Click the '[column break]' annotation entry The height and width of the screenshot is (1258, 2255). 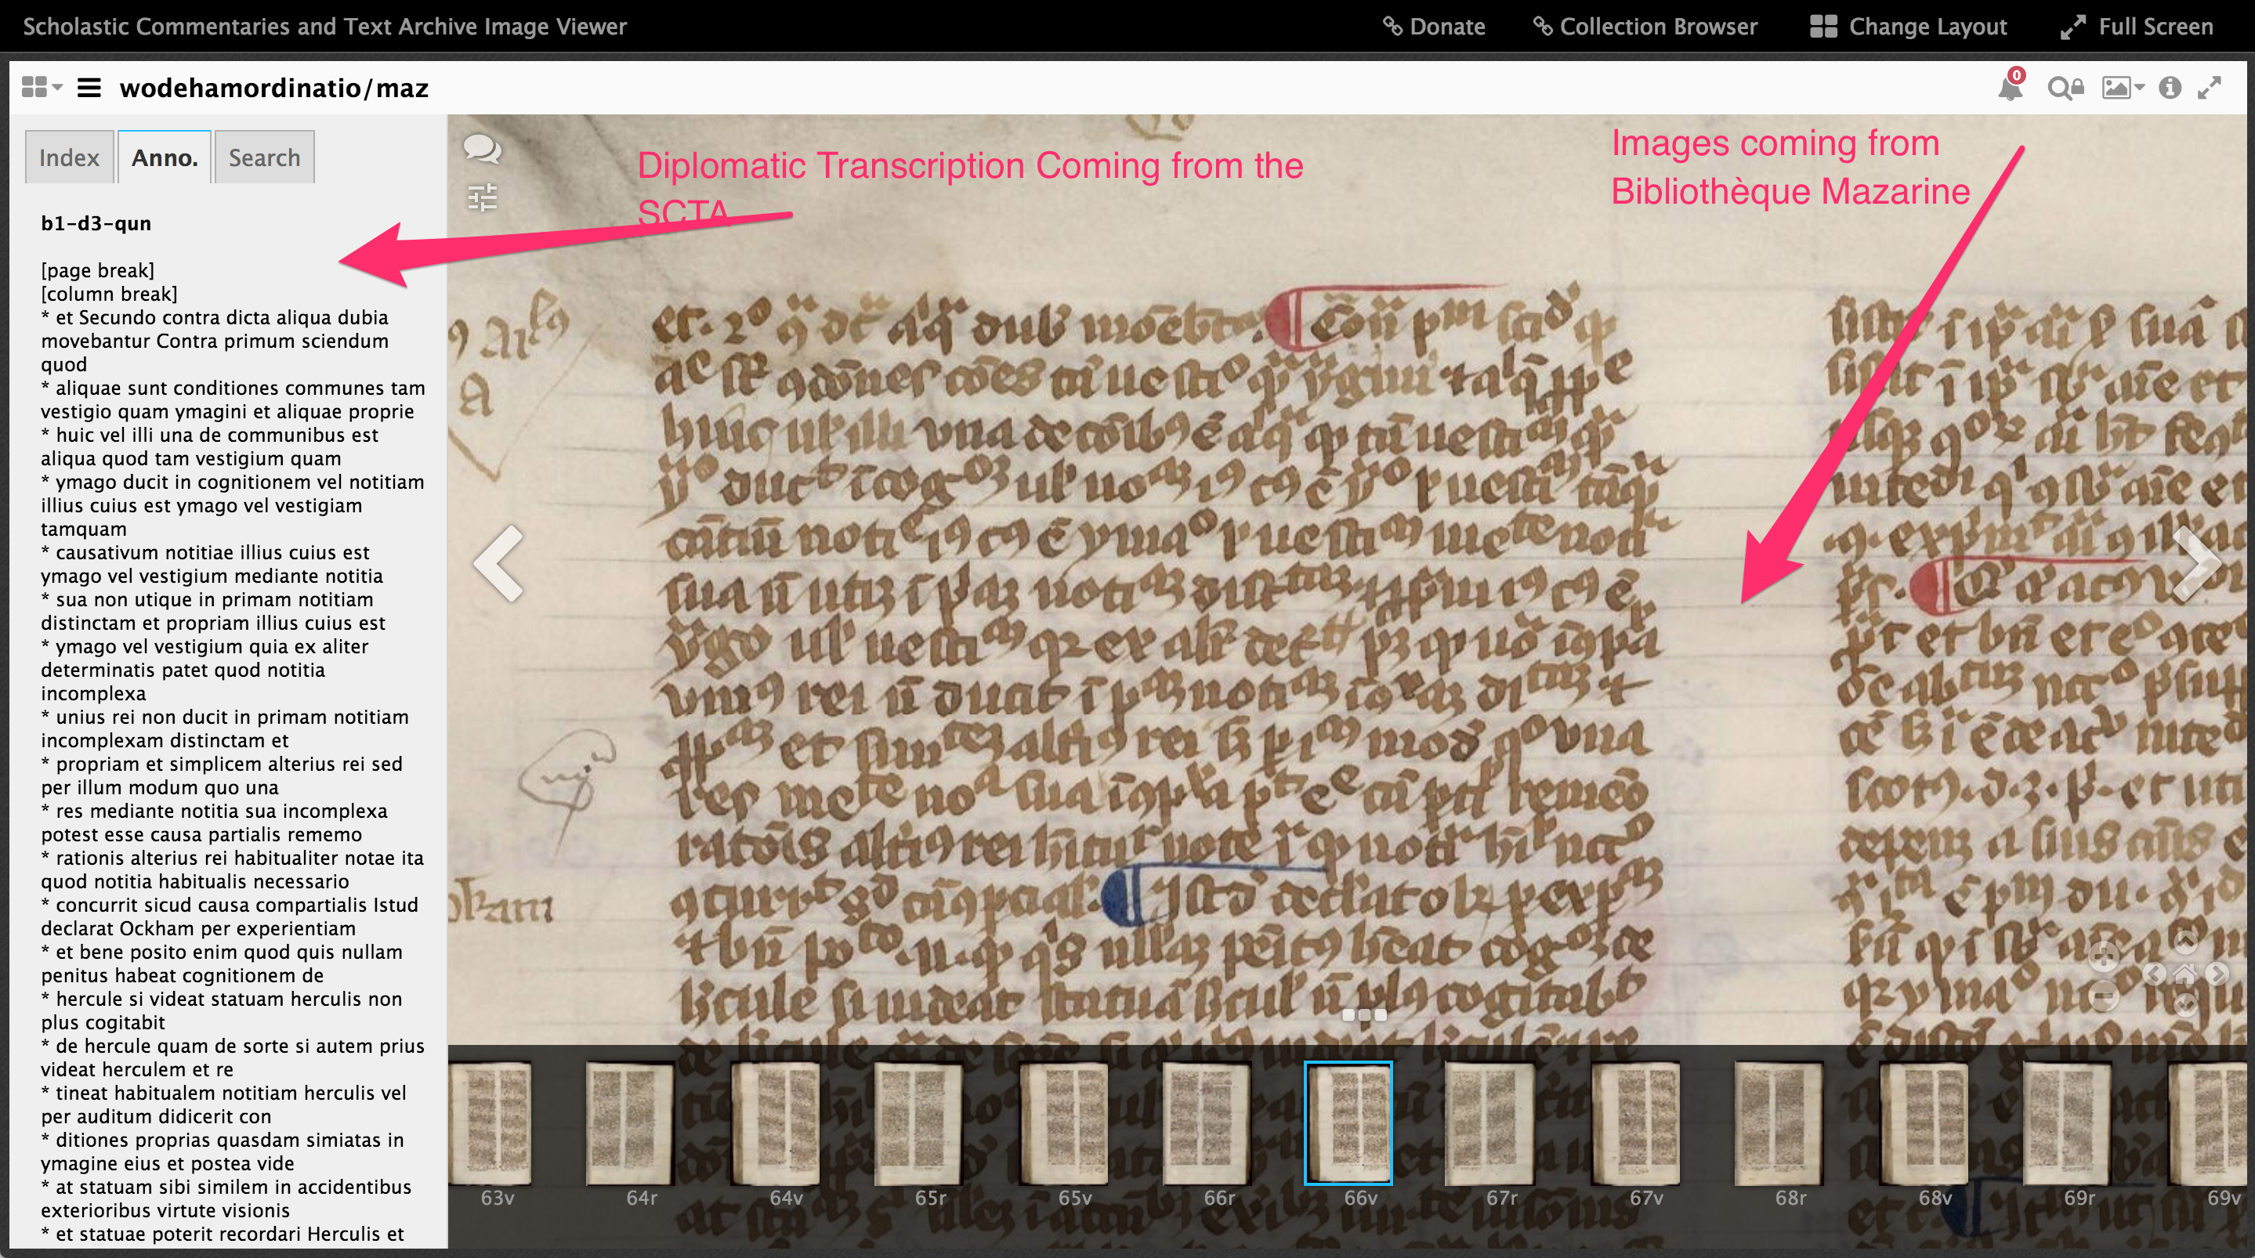click(110, 295)
